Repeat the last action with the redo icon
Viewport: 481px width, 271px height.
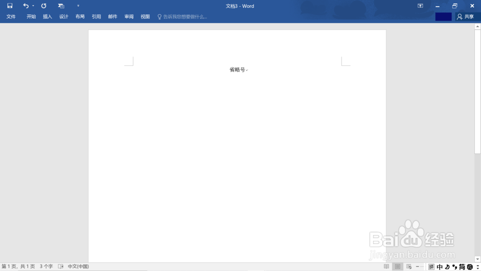pos(44,6)
